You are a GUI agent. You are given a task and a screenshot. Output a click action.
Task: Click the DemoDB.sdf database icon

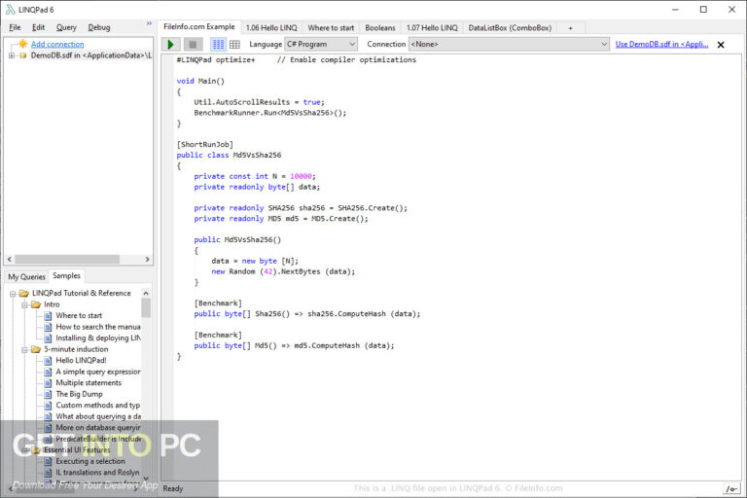23,55
